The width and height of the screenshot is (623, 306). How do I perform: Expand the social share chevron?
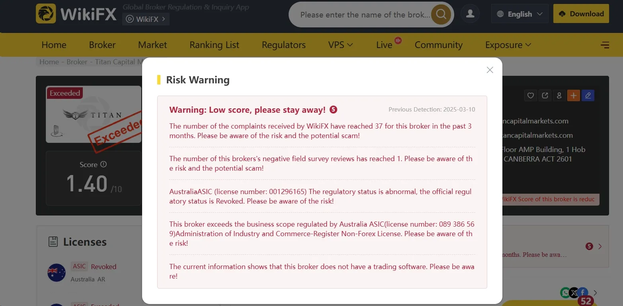596,293
